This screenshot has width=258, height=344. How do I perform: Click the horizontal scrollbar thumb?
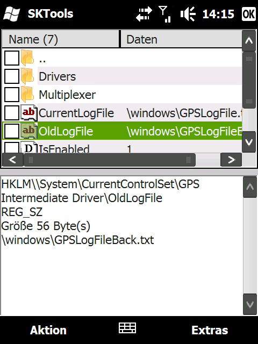pos(110,160)
